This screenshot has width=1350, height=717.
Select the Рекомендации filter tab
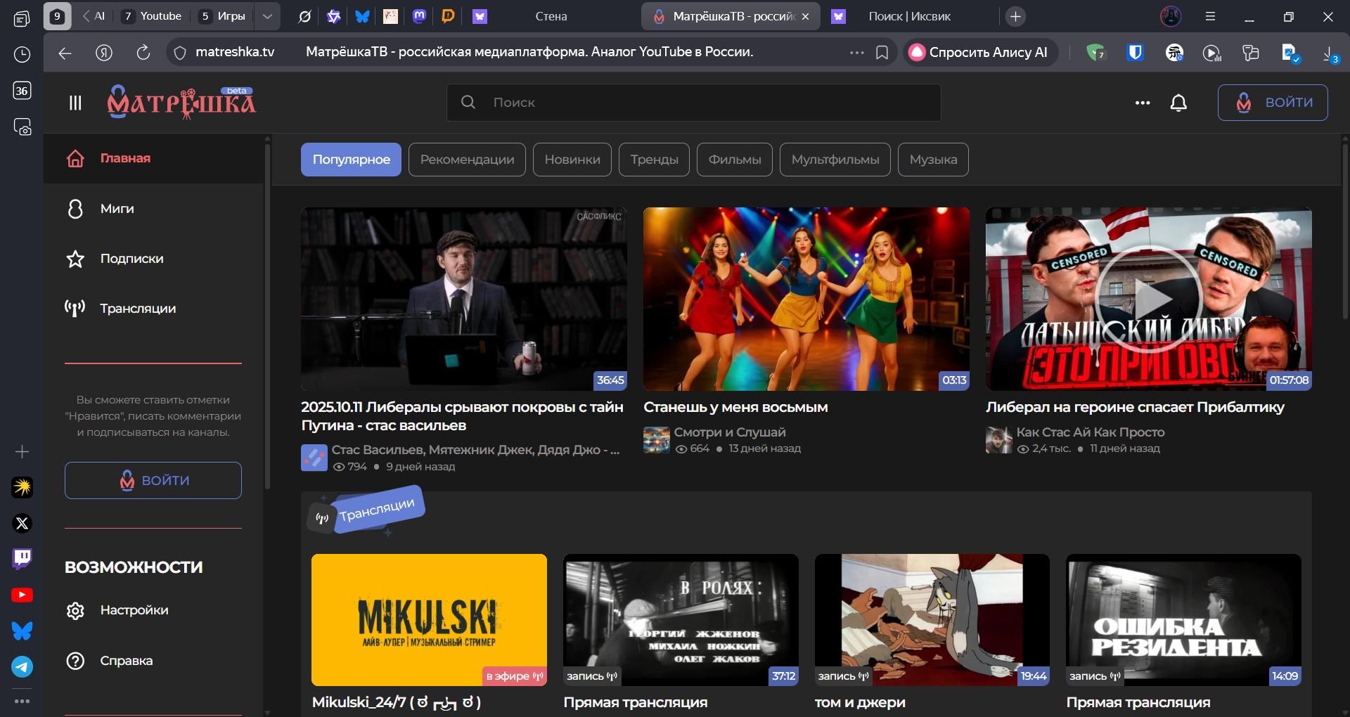[467, 160]
